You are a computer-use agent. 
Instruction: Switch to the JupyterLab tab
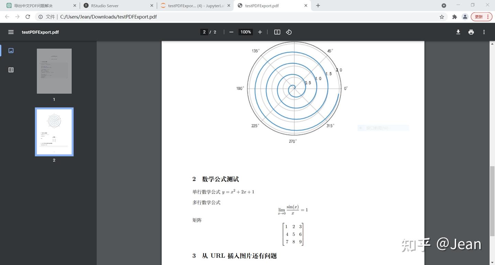click(x=192, y=5)
